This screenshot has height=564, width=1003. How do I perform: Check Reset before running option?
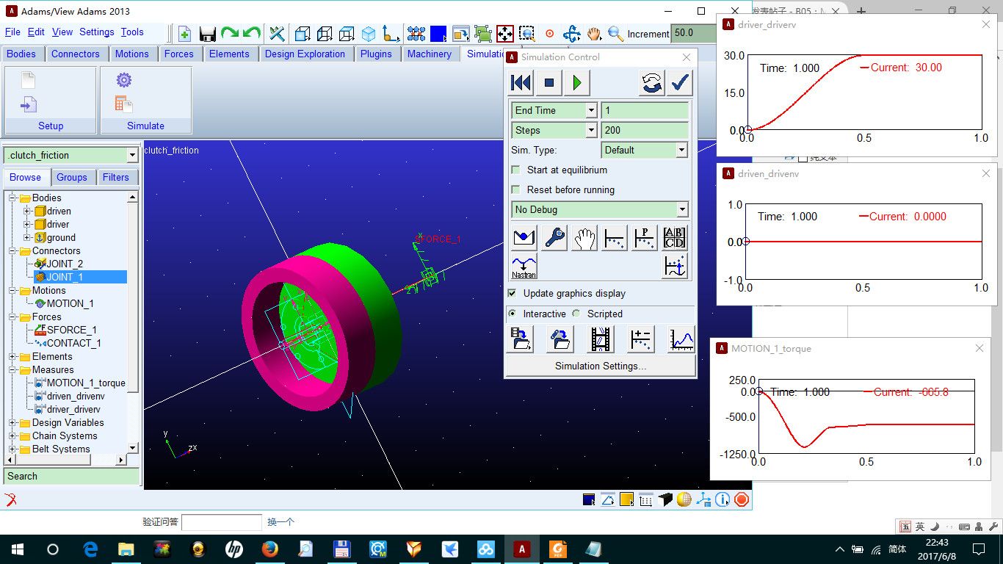coord(515,189)
